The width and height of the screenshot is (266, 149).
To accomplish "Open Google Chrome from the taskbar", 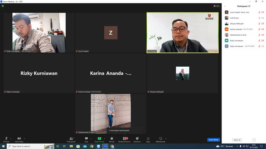I will (91, 146).
